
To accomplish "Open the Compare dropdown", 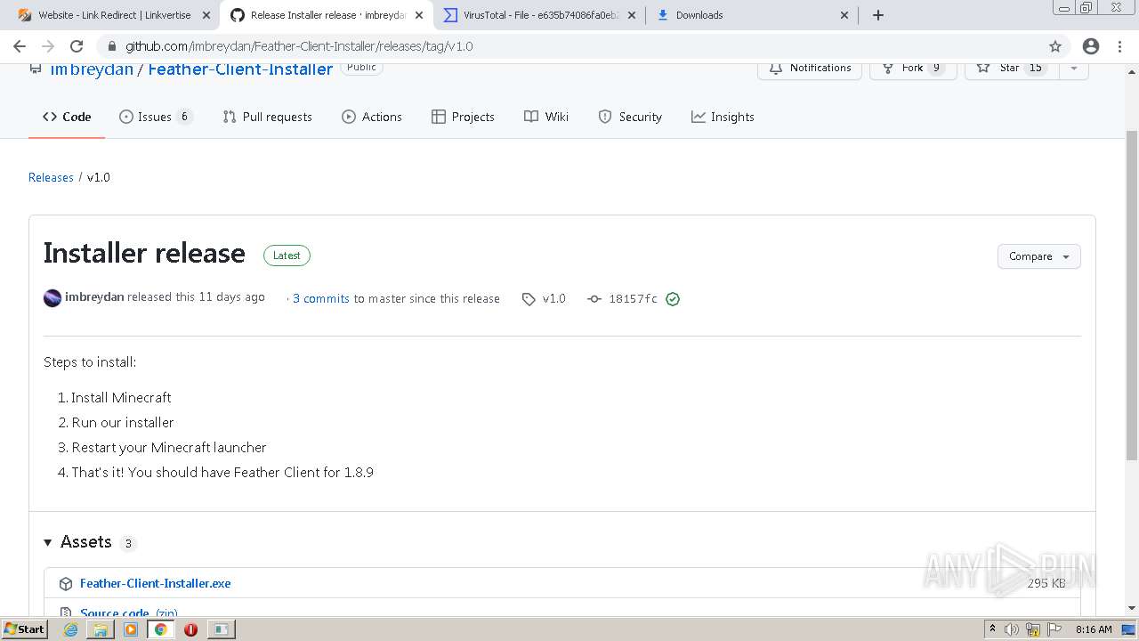I will (1038, 256).
